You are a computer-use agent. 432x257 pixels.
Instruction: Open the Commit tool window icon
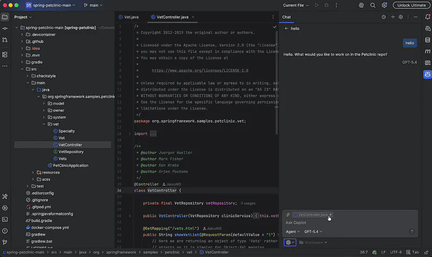click(x=5, y=29)
